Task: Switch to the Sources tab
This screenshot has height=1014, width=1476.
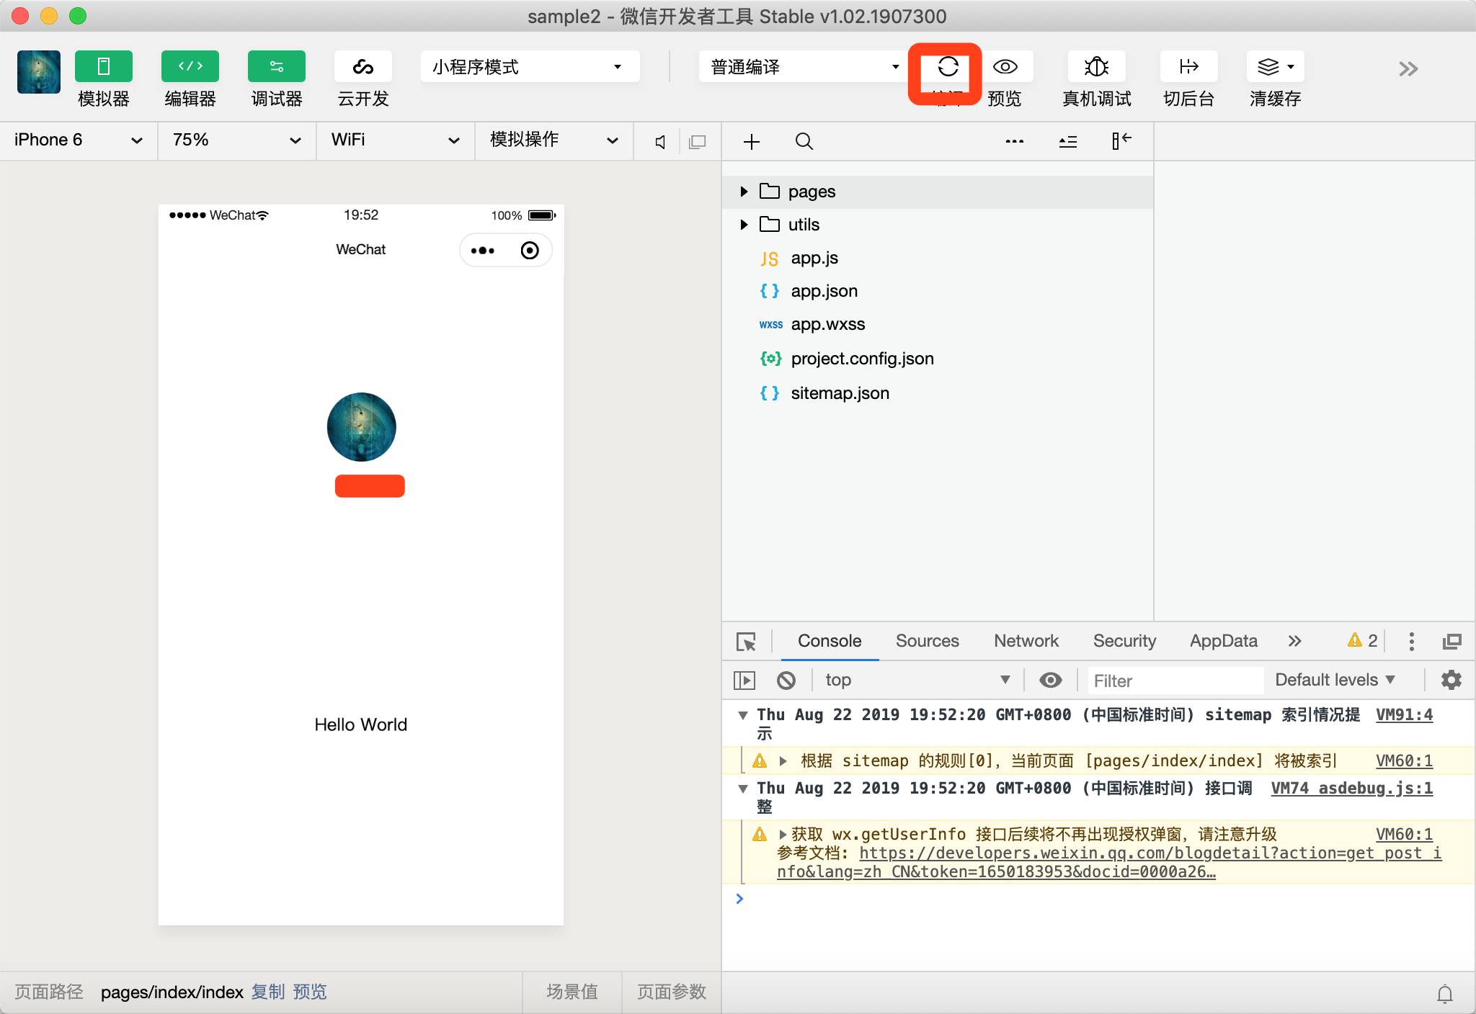Action: tap(928, 641)
